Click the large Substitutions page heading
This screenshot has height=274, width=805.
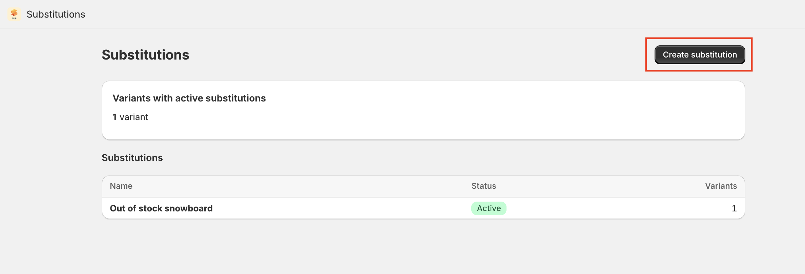click(145, 55)
